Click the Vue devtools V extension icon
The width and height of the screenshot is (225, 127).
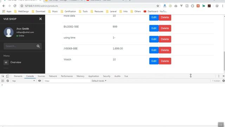(181, 6)
